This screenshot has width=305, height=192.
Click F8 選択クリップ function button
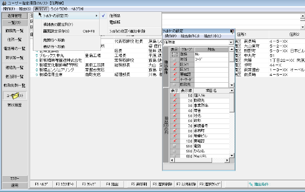click(210, 184)
